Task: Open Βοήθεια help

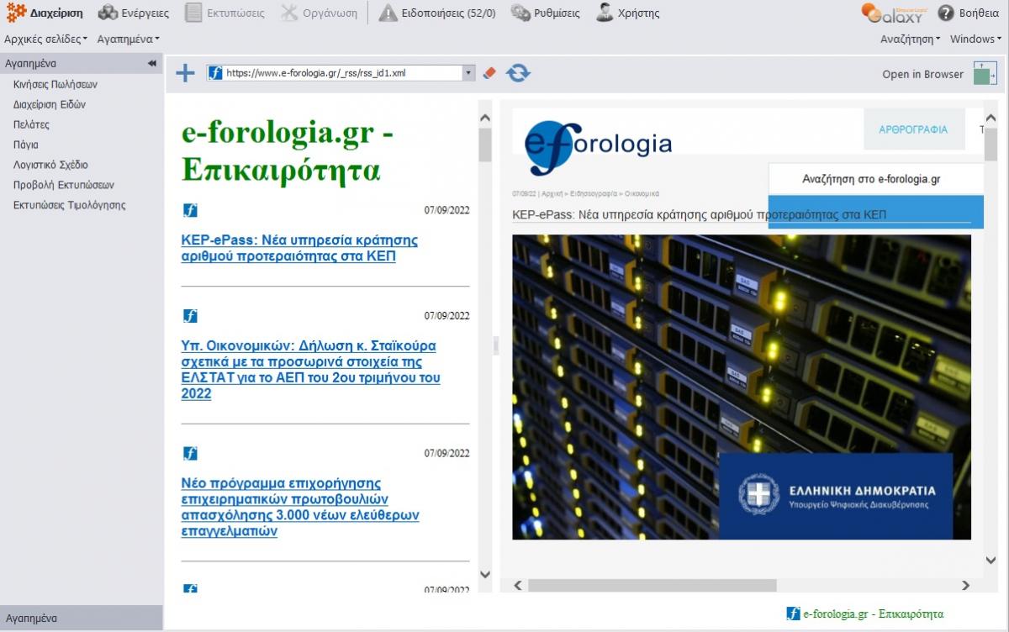Action: tap(969, 13)
